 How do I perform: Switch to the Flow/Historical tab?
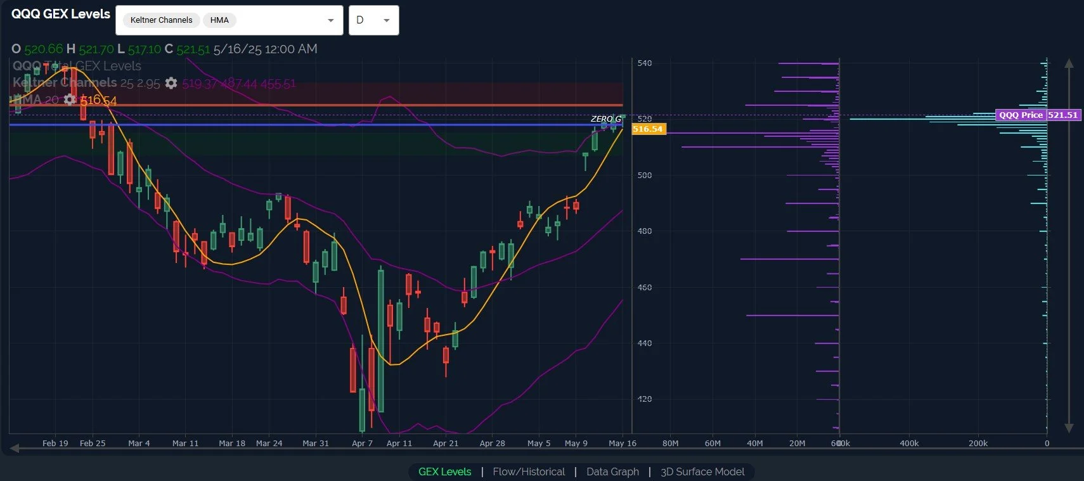click(x=529, y=471)
